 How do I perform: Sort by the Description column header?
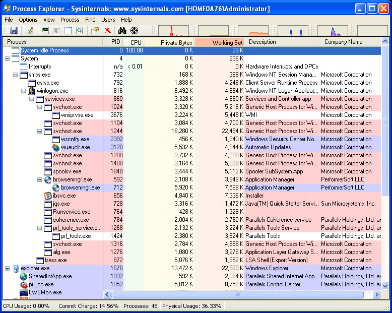[282, 42]
